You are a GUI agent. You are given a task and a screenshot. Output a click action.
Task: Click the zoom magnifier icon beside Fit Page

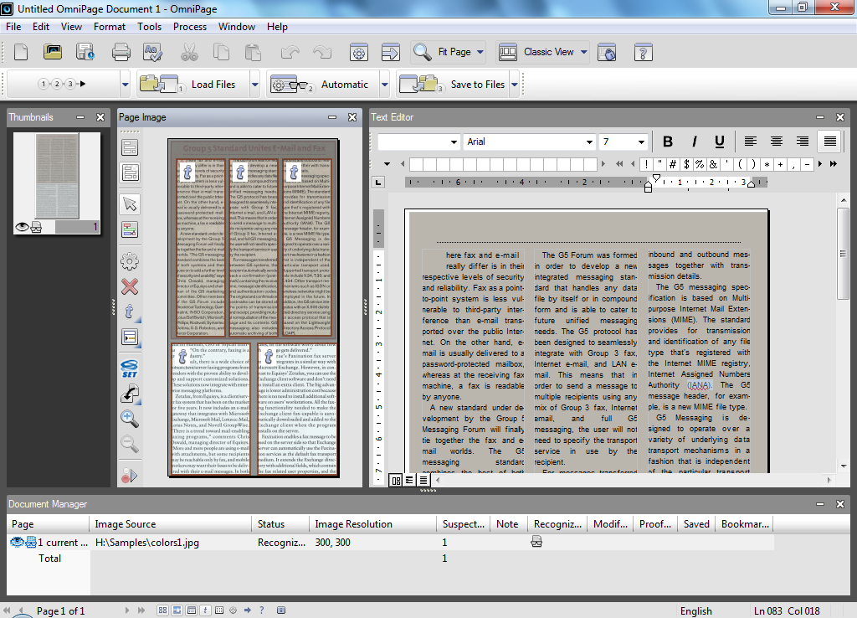tap(422, 53)
